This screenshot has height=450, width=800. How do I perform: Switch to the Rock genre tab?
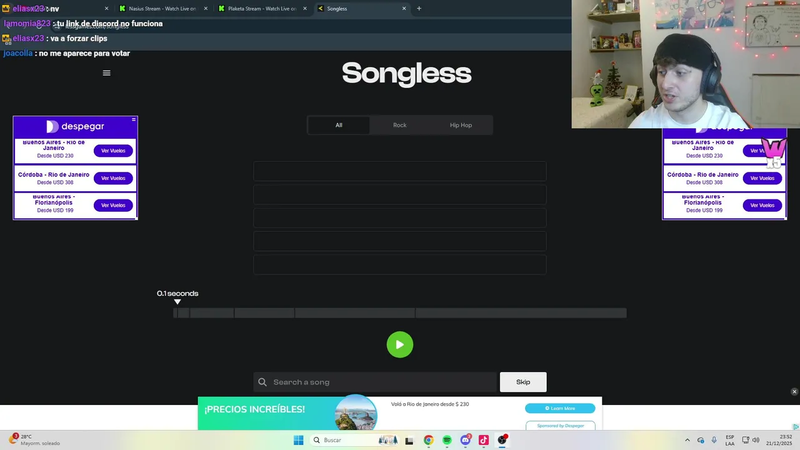pyautogui.click(x=400, y=125)
